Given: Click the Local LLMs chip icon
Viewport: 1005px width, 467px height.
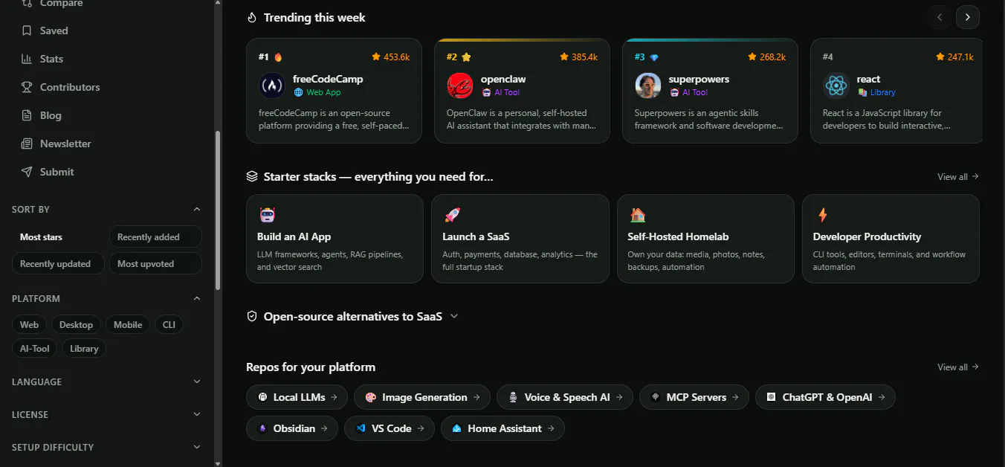Looking at the screenshot, I should [262, 397].
